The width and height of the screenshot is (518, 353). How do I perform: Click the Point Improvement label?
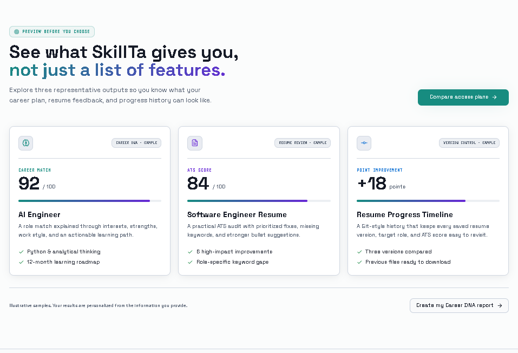[379, 170]
